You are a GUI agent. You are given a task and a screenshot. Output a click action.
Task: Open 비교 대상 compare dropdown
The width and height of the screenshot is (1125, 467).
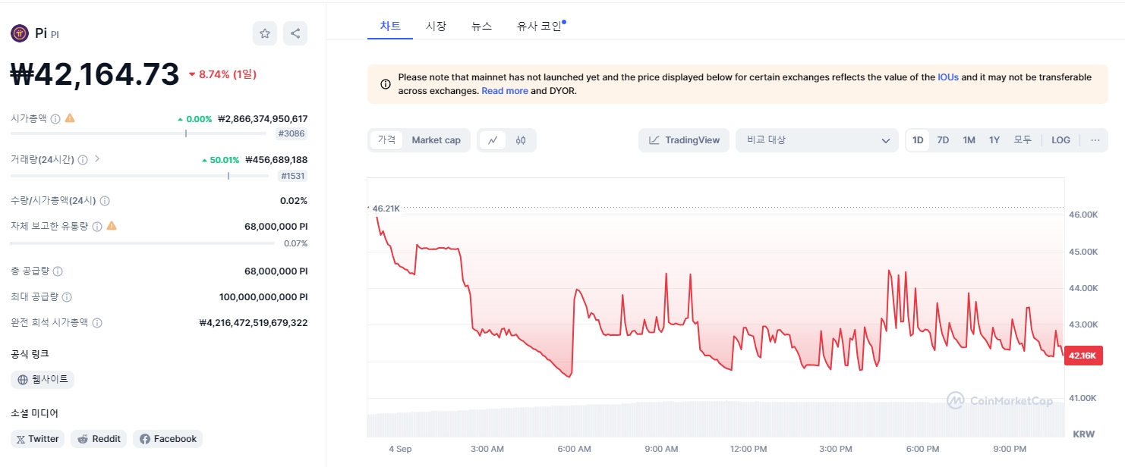click(818, 140)
